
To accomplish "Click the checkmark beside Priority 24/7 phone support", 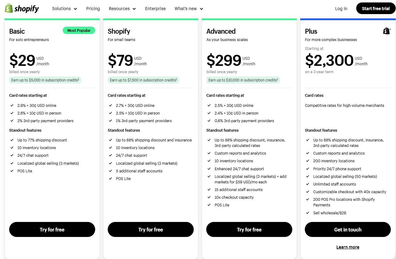I will point(308,169).
